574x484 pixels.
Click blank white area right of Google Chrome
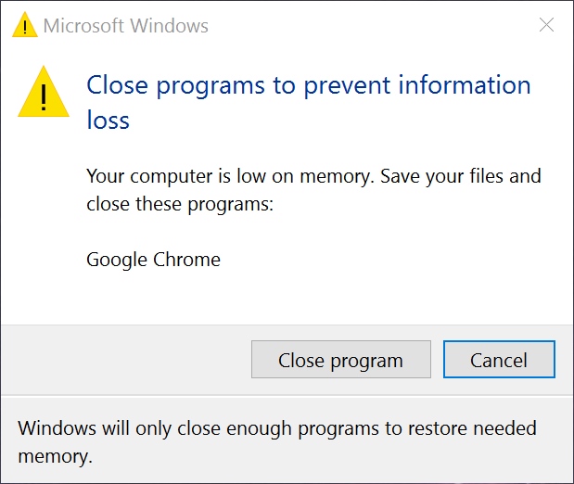[x=389, y=260]
